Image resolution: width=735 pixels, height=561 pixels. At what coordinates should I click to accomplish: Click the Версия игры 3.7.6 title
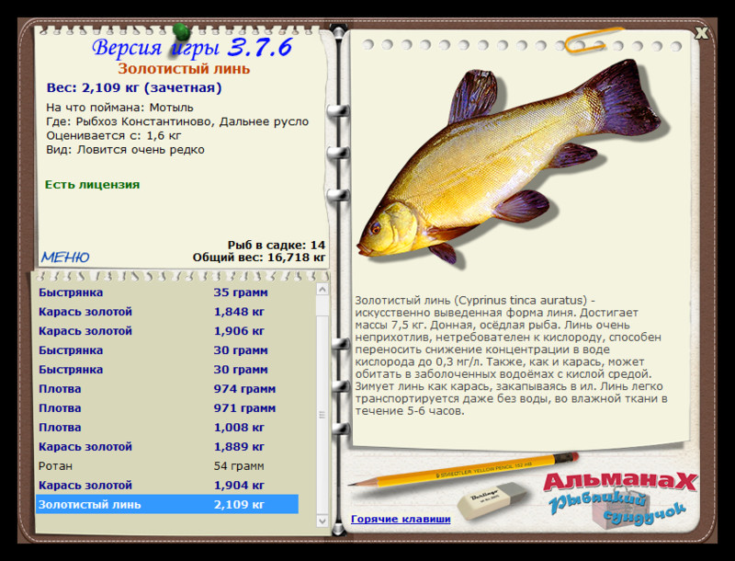[192, 48]
